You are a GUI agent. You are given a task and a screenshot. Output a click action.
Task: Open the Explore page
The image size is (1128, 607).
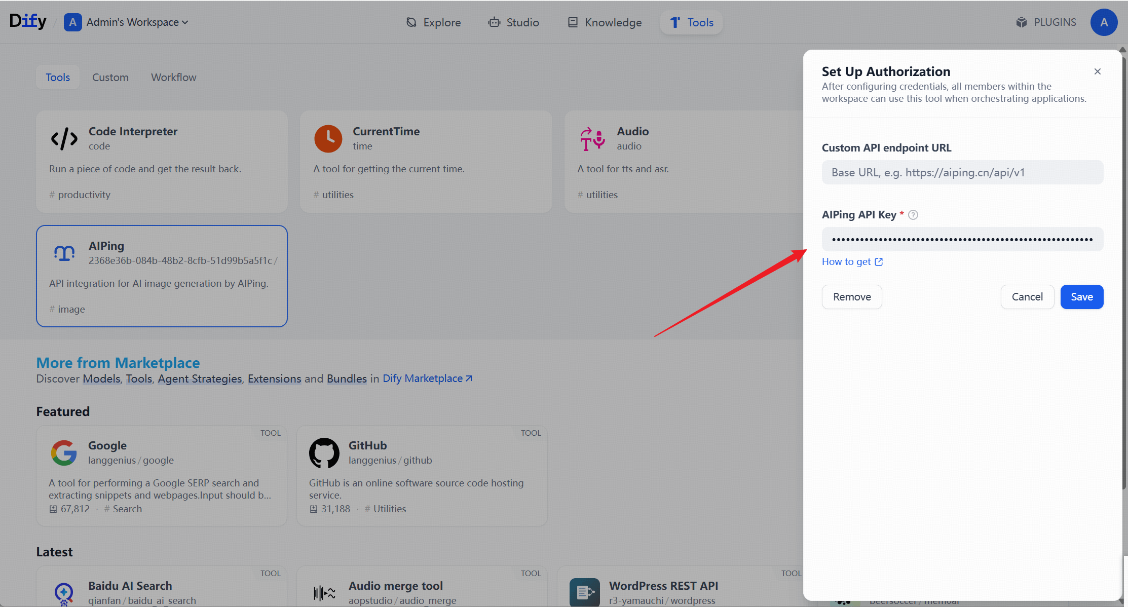pyautogui.click(x=433, y=22)
